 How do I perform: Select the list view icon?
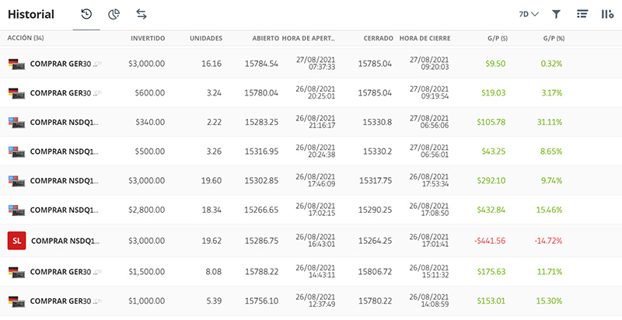582,14
